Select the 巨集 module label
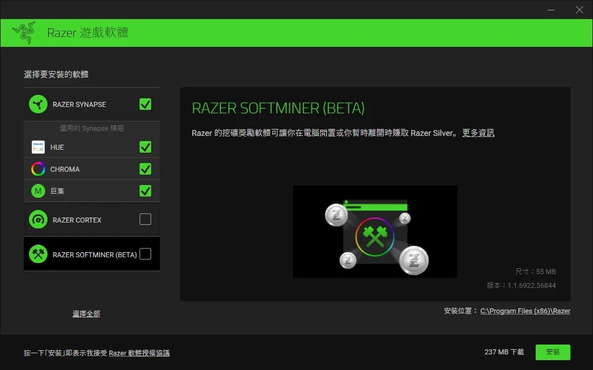Screen dimensions: 593x370 57,191
